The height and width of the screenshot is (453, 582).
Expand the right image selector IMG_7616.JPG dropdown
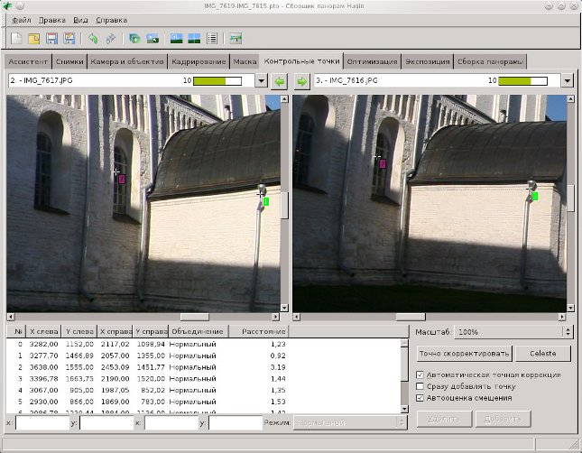click(568, 80)
